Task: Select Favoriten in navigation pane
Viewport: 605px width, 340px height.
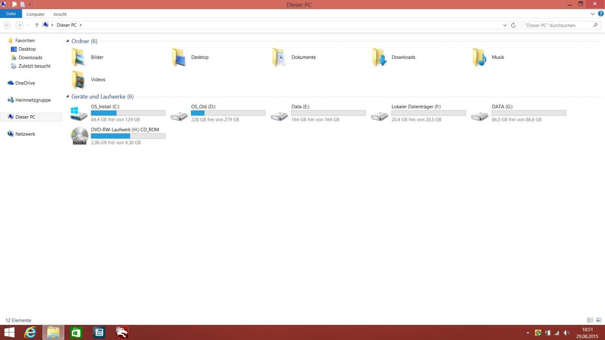Action: click(x=25, y=40)
